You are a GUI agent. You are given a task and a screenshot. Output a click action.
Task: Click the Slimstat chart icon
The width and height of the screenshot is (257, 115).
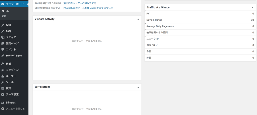pos(3,102)
